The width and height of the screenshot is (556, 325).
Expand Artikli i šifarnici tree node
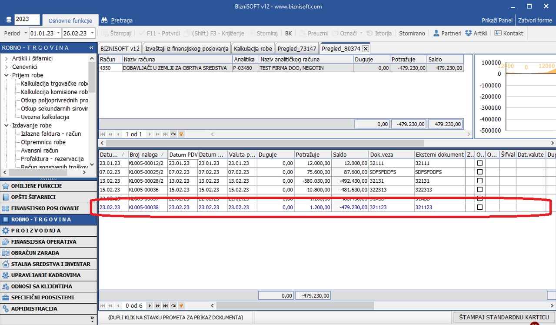(x=7, y=58)
